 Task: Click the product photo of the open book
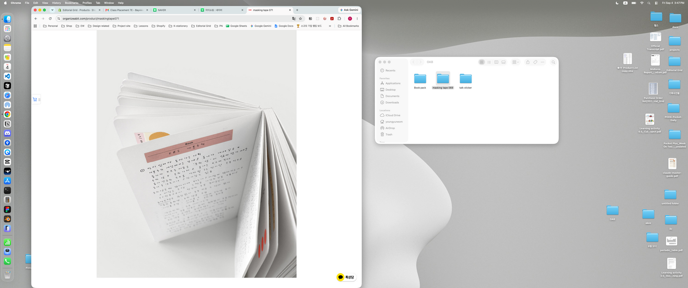tap(197, 154)
